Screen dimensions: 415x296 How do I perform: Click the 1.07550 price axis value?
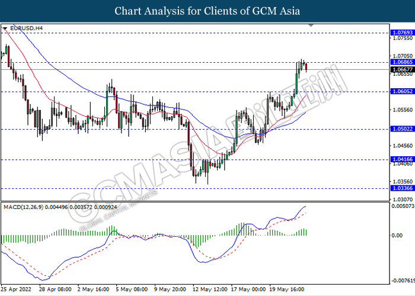click(403, 38)
